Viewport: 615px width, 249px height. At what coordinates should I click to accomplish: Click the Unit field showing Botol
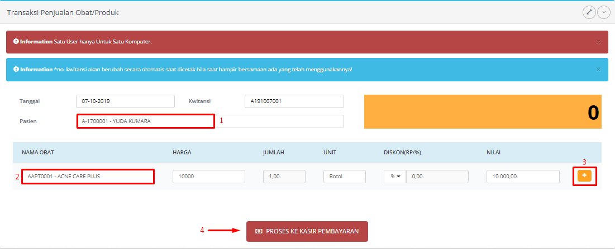[x=344, y=177]
